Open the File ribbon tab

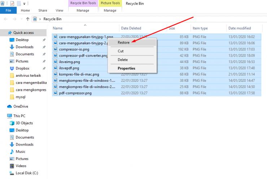tap(8, 10)
